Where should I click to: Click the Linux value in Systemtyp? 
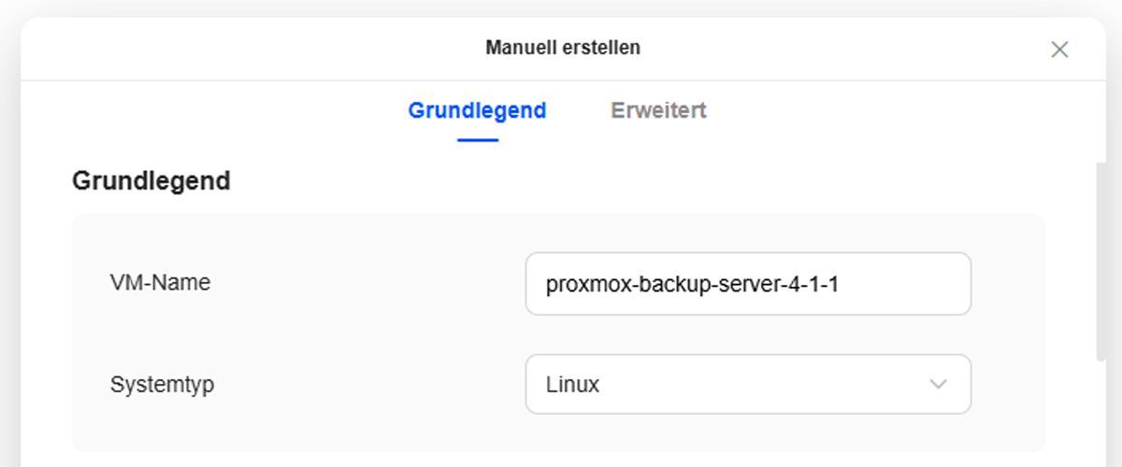[x=573, y=384]
